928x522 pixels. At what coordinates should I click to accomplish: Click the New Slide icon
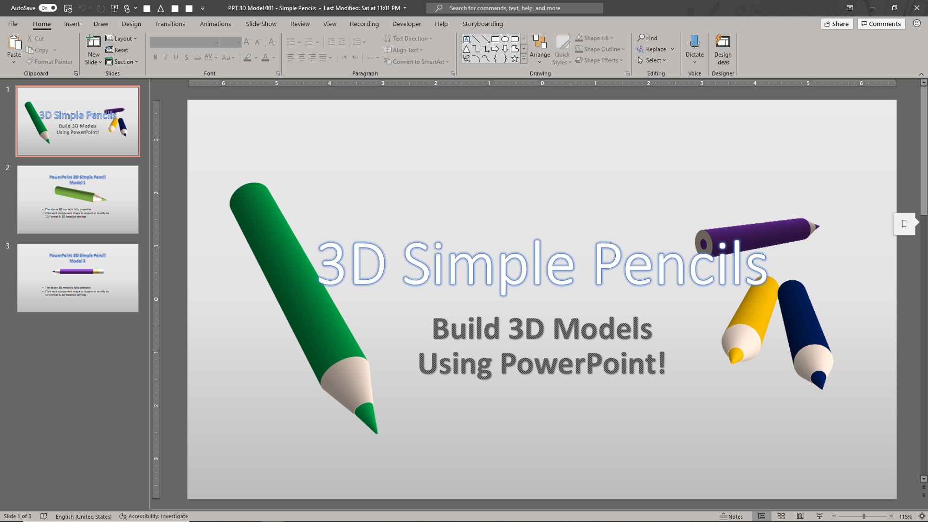point(93,43)
